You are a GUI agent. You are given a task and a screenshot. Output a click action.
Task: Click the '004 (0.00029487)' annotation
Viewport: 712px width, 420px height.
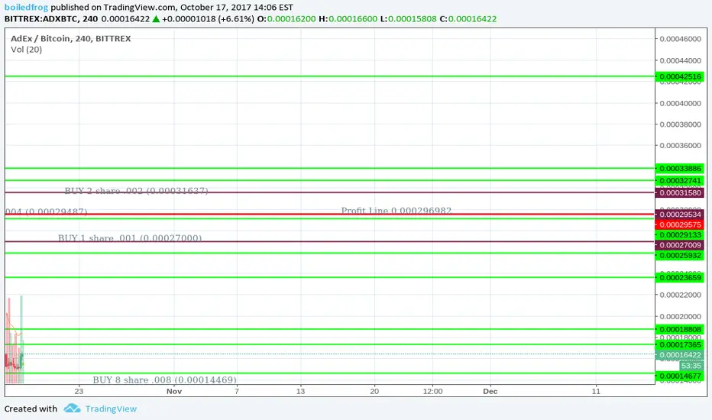46,212
